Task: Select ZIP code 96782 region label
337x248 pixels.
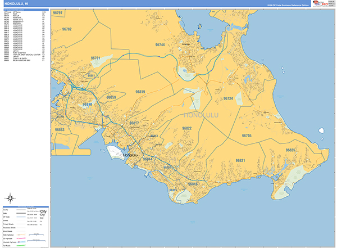Action: (x=67, y=29)
